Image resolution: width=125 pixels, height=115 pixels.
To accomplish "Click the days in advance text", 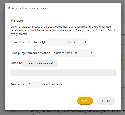I will click(x=53, y=84).
